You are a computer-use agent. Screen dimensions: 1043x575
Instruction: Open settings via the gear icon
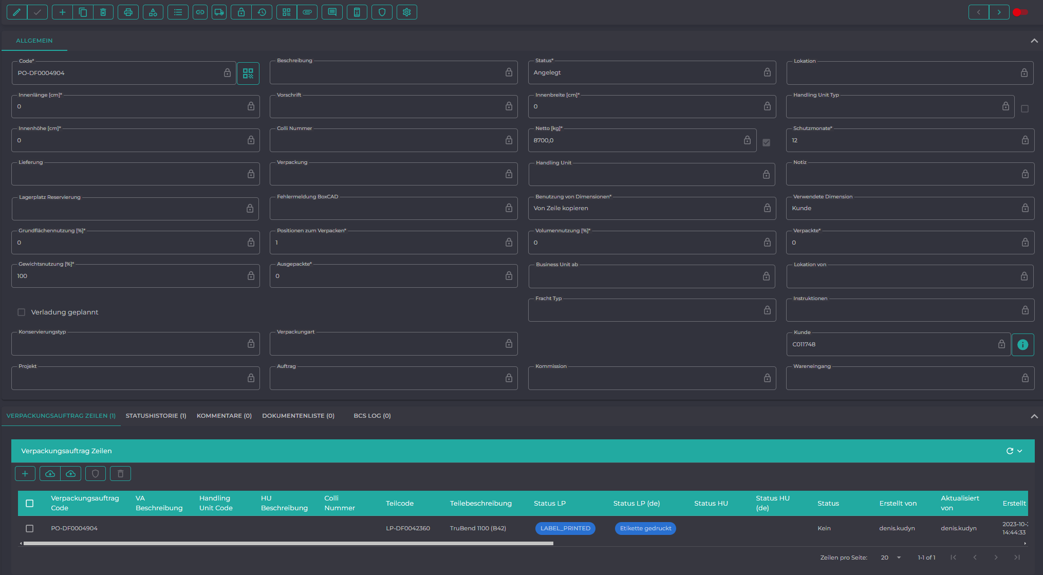tap(407, 12)
